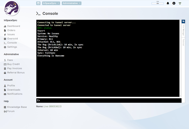The height and width of the screenshot is (129, 189).
Task: Click the Idle status progress bar
Action: click(x=157, y=4)
